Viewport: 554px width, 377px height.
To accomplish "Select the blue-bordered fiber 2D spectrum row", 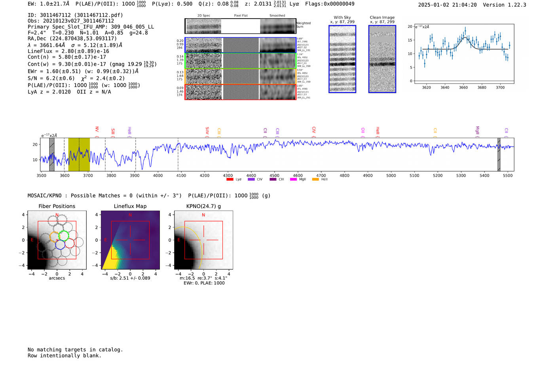I will click(241, 45).
